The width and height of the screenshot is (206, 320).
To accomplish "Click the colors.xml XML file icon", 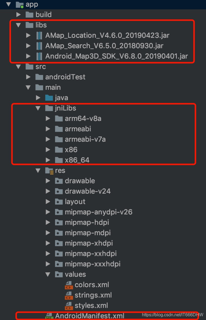I will point(69,285).
